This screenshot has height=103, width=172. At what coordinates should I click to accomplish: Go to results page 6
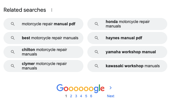(x=91, y=96)
